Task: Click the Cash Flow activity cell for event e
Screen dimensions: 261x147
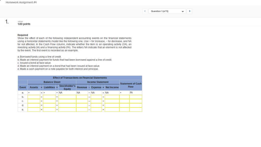Action: coord(136,110)
